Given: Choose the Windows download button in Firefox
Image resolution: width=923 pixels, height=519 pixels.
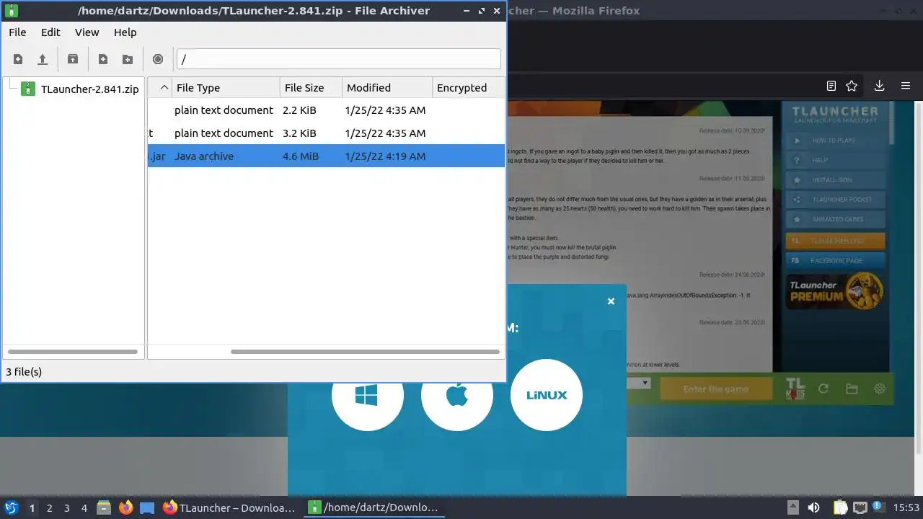Looking at the screenshot, I should pos(367,395).
